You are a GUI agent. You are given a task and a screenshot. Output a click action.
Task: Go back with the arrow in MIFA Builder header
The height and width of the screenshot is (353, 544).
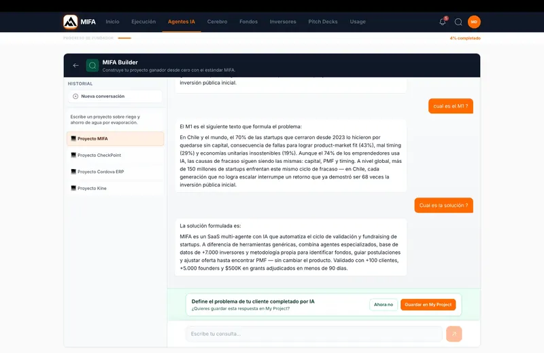click(x=75, y=65)
